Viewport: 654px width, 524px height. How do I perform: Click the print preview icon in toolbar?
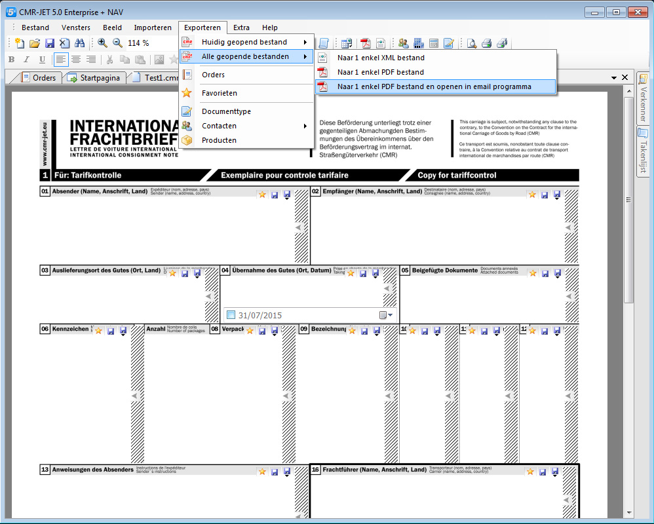pos(472,43)
